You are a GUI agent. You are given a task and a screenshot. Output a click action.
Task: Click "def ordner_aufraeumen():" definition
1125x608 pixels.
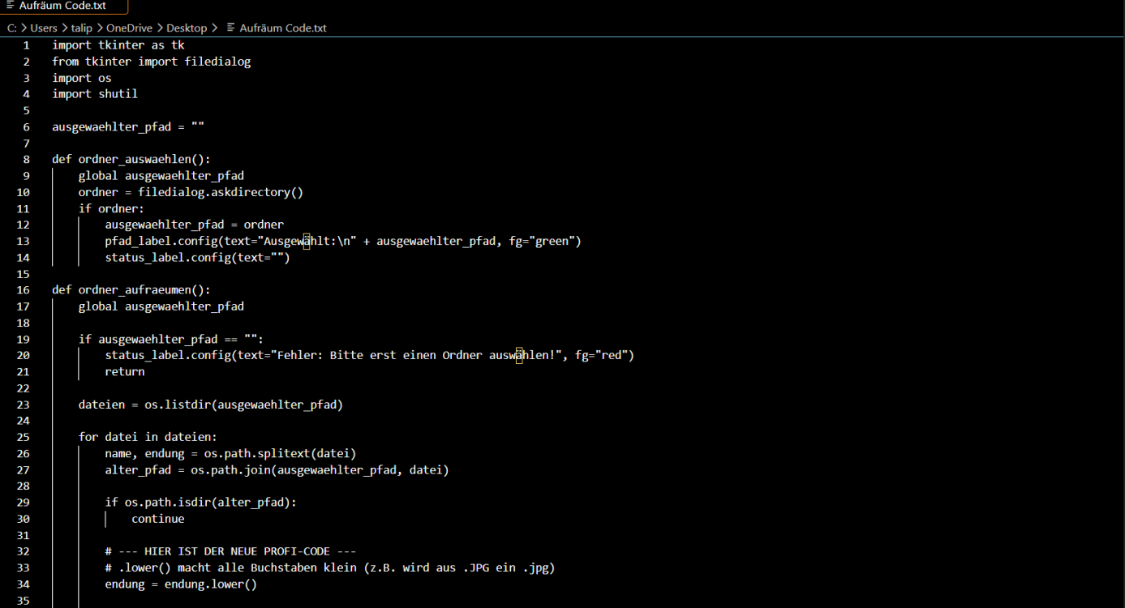click(131, 289)
